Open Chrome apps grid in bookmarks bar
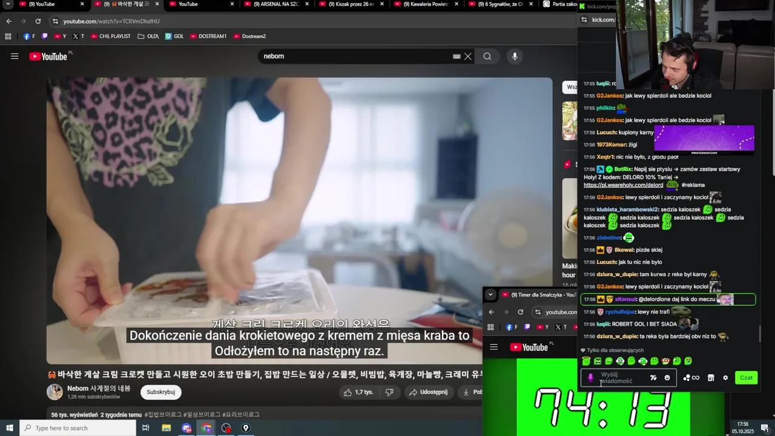 (x=8, y=36)
